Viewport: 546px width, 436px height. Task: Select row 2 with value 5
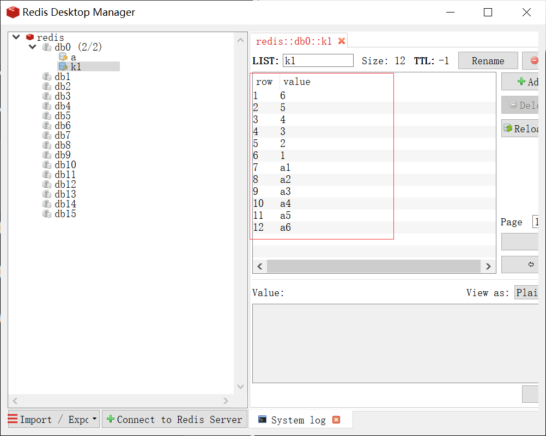tap(374, 108)
